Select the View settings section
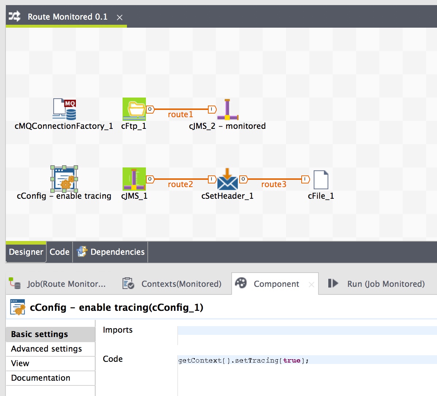Screen dimensions: 437x396 (x=20, y=363)
